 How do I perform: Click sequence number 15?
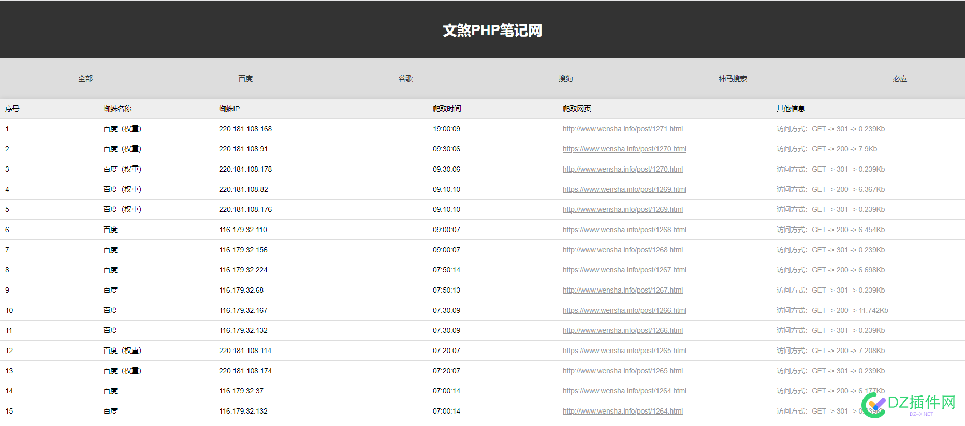9,411
